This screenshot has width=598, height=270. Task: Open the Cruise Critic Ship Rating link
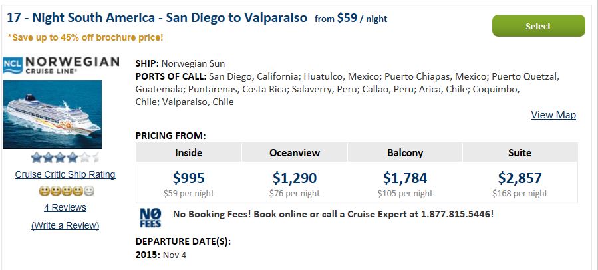65,174
